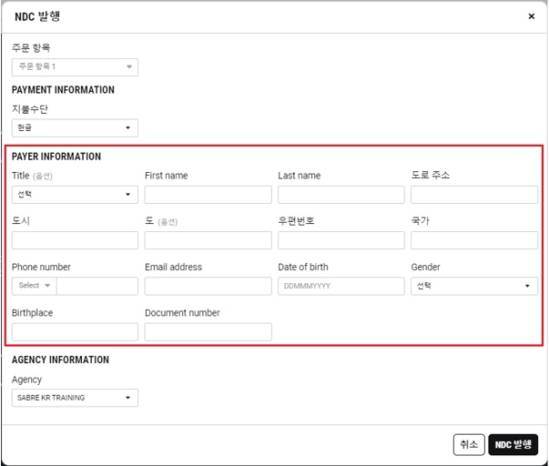This screenshot has width=549, height=466.
Task: Focus the Birthplace field
Action: tap(75, 332)
